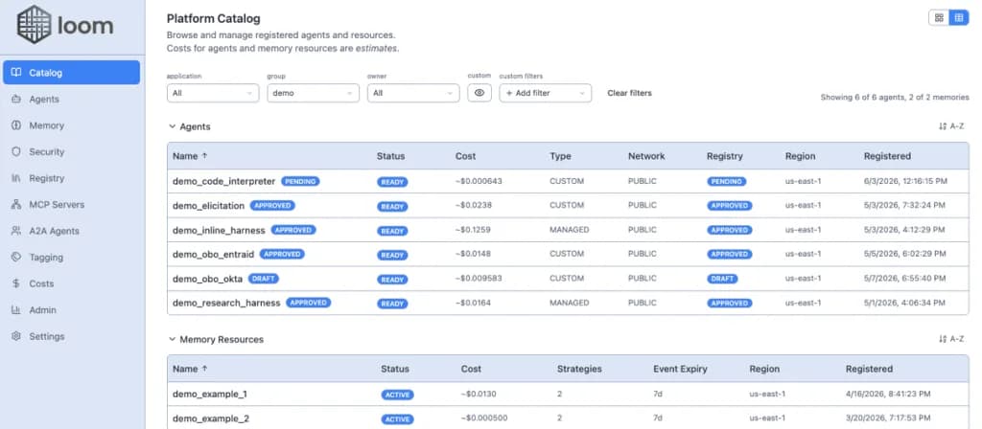The width and height of the screenshot is (982, 429).
Task: Open the owner filter dropdown
Action: point(413,93)
